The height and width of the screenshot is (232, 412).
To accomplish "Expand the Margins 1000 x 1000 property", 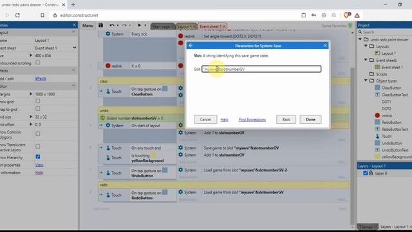I will (x=31, y=94).
